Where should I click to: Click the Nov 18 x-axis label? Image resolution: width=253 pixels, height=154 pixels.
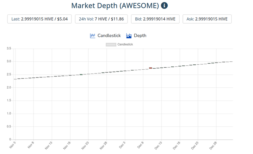point(67,145)
